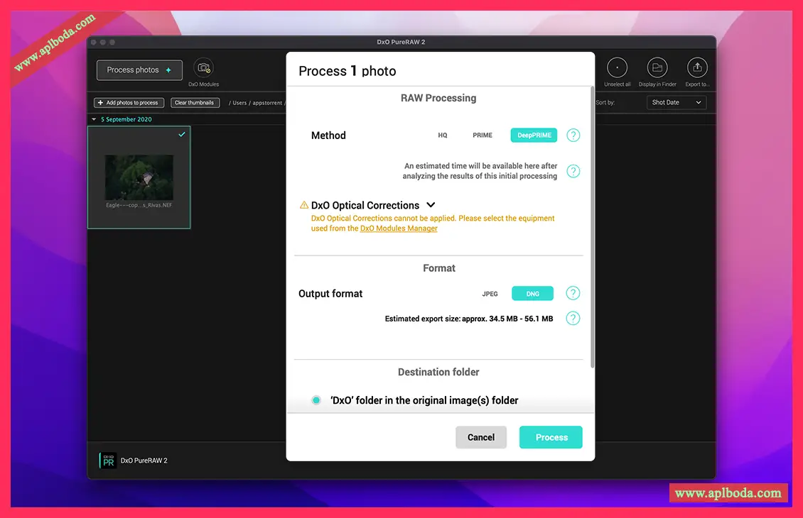Click the Export to icon
The image size is (803, 518).
pyautogui.click(x=696, y=68)
